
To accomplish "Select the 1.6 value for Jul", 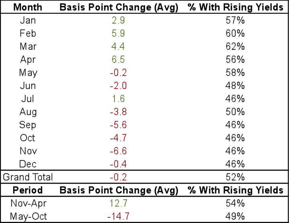I will (x=119, y=99).
